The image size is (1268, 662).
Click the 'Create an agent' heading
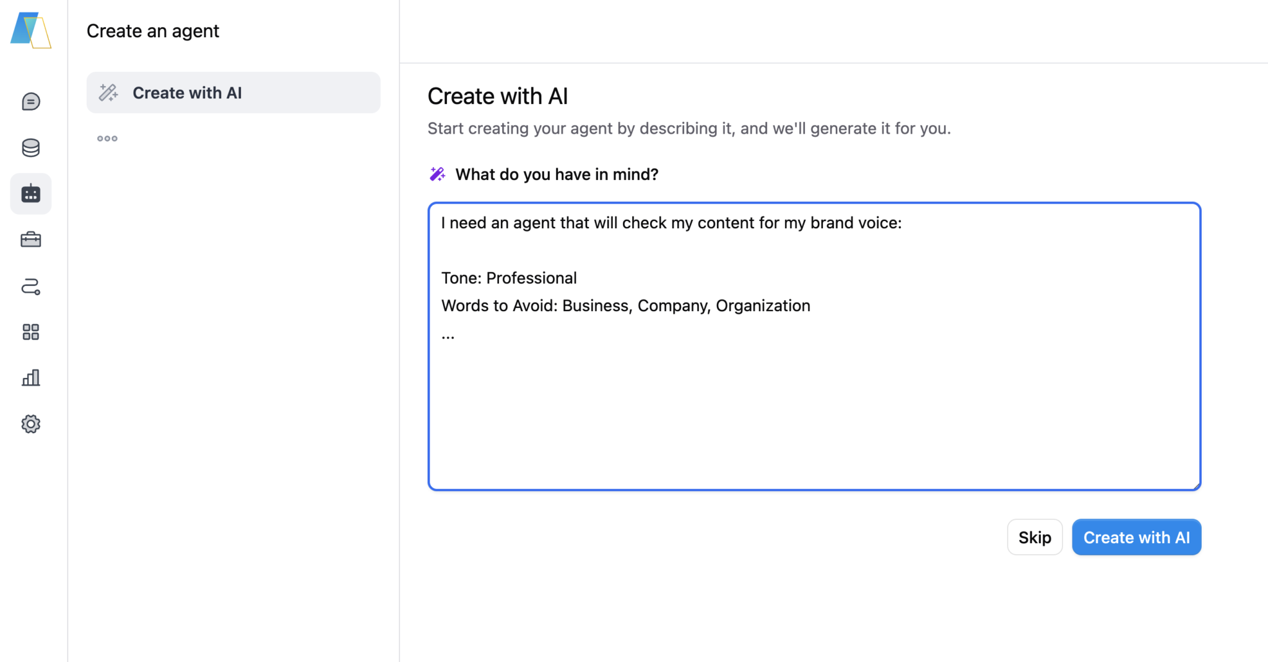[x=153, y=30]
